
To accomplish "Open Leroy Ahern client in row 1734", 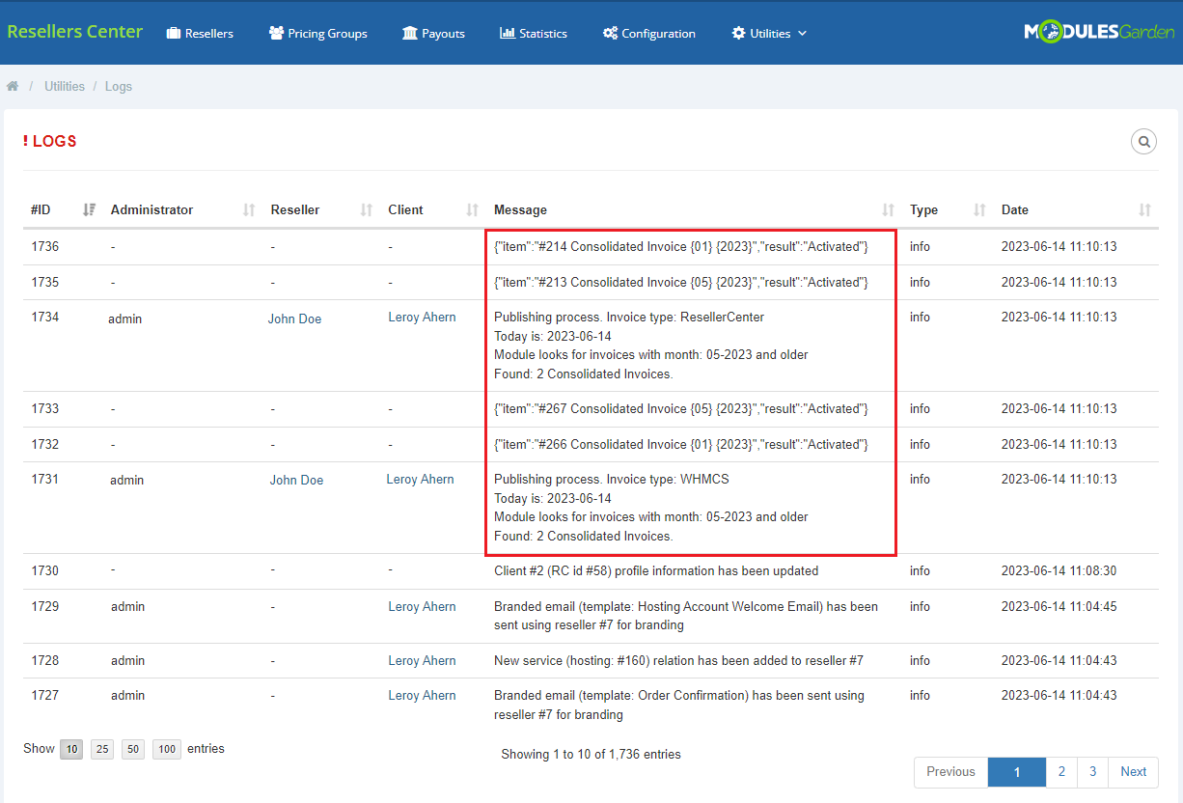I will click(422, 317).
